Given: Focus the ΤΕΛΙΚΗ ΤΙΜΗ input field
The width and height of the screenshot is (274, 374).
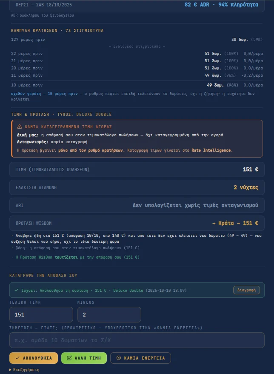Looking at the screenshot, I should click(x=41, y=315).
